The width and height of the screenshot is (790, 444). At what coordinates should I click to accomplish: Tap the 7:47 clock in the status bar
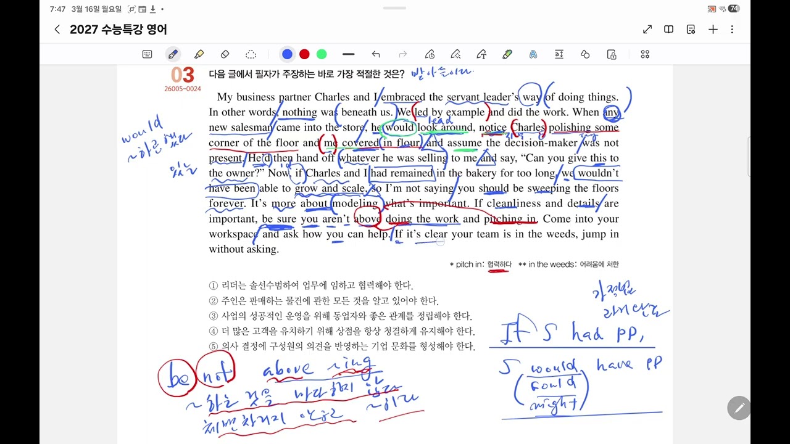click(58, 9)
